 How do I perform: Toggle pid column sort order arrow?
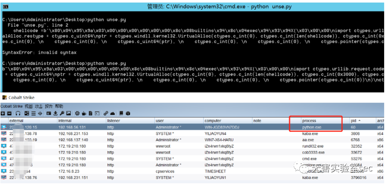(360, 121)
